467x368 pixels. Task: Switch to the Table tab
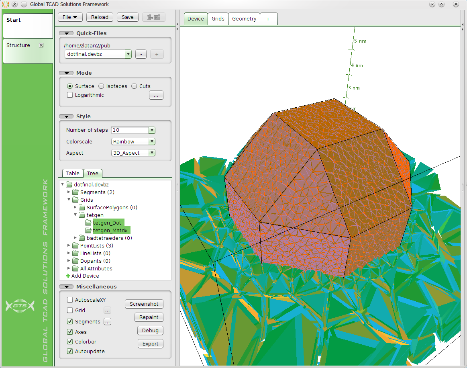[x=72, y=174]
